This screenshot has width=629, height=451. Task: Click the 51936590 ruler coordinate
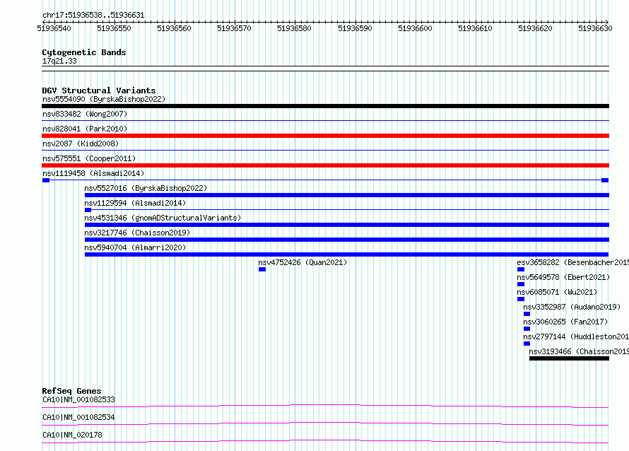[355, 28]
